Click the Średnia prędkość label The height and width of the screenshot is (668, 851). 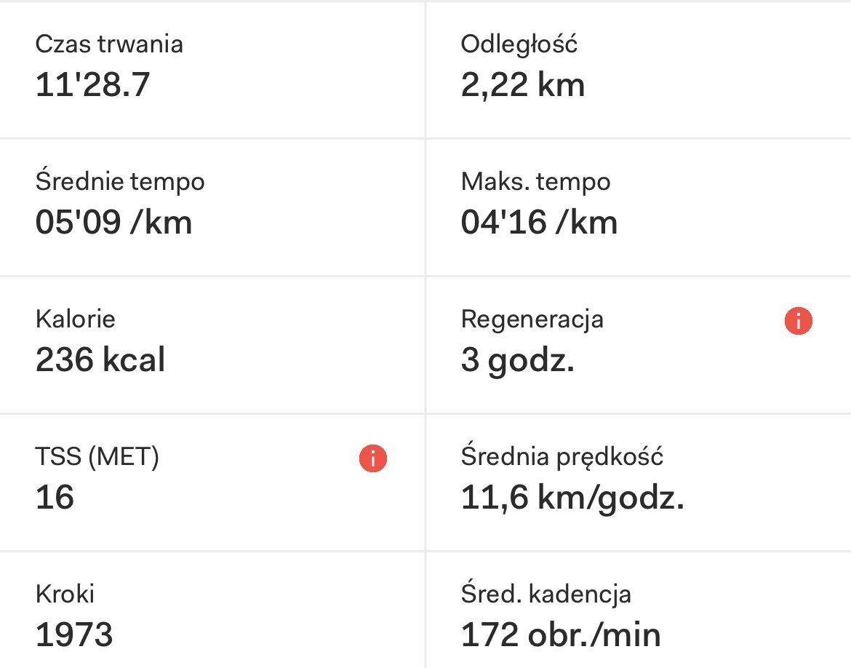[x=562, y=457]
